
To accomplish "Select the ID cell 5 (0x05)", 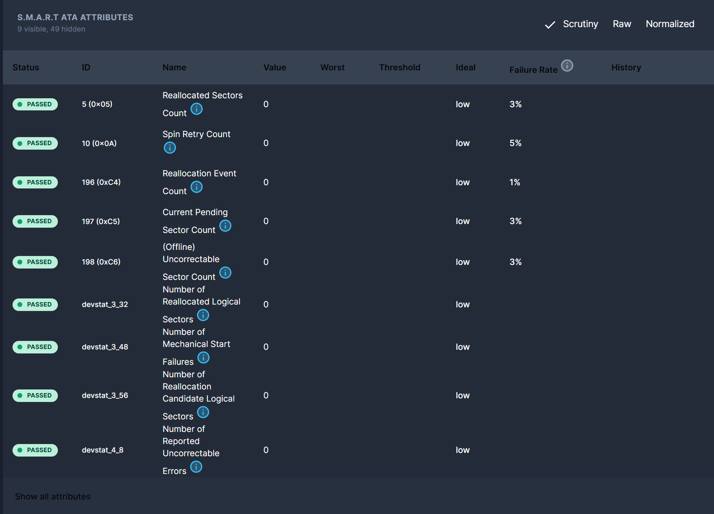I will [97, 104].
